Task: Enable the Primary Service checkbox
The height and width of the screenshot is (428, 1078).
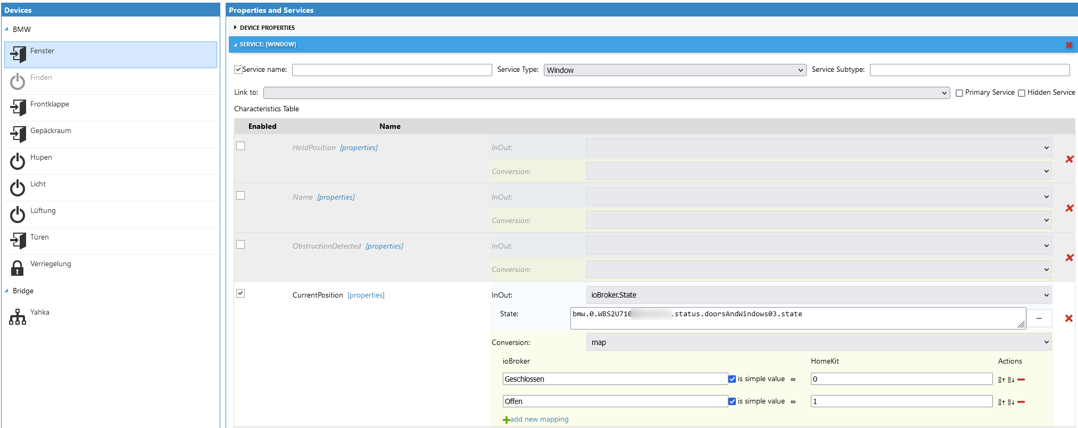Action: [959, 93]
